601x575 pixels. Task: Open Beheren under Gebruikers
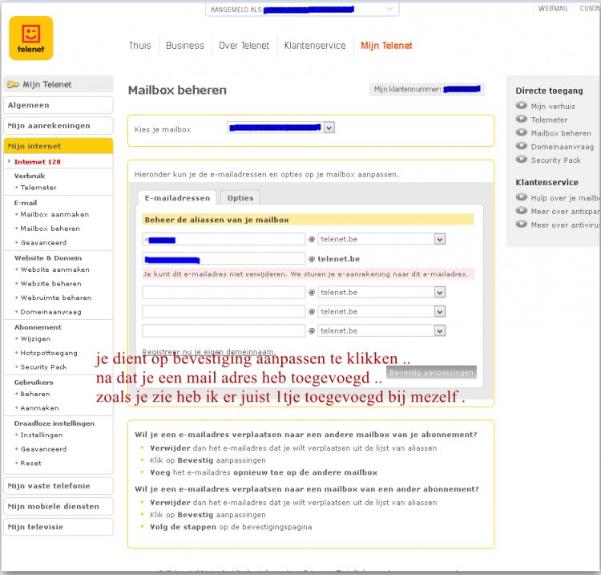(x=35, y=394)
